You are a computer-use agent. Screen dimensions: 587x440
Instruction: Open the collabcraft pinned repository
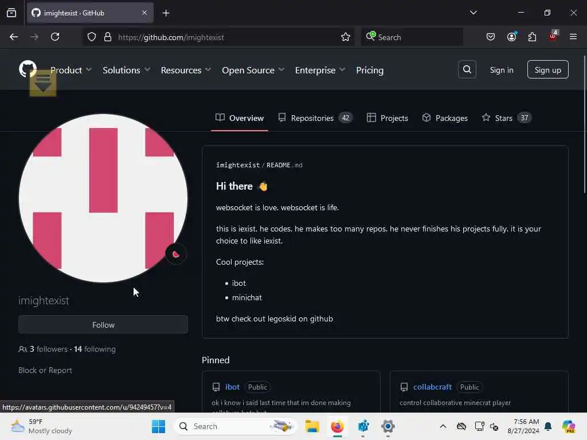pos(432,387)
